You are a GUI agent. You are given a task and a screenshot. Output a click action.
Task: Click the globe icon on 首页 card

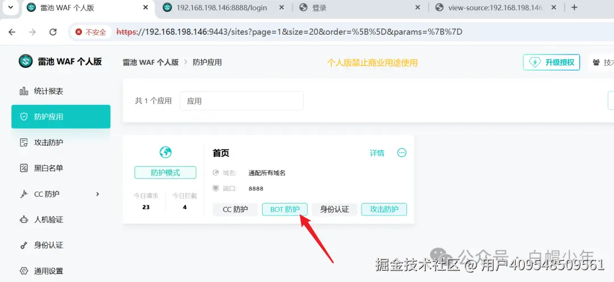[165, 152]
